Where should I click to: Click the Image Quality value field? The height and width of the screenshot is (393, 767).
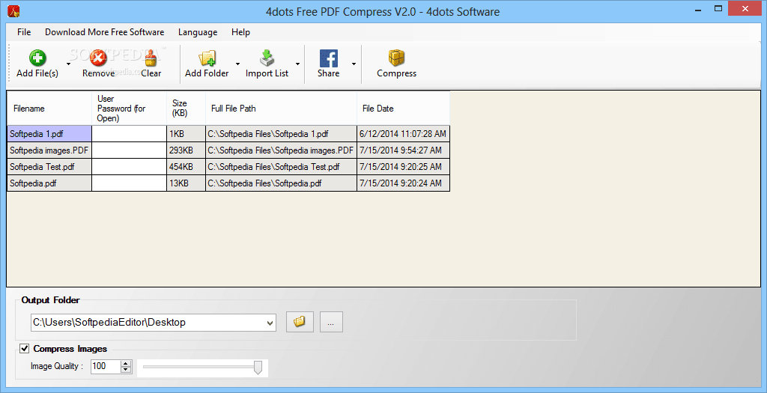click(x=106, y=366)
